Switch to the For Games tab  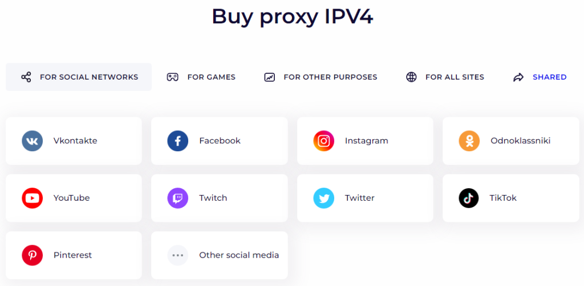tap(201, 77)
